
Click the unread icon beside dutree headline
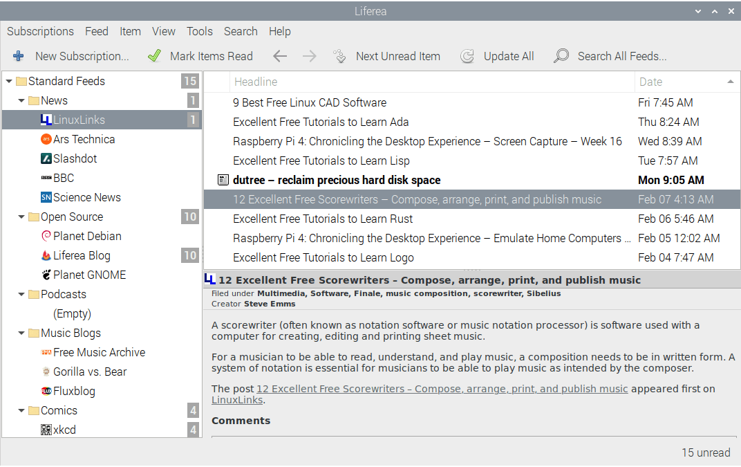pos(223,181)
